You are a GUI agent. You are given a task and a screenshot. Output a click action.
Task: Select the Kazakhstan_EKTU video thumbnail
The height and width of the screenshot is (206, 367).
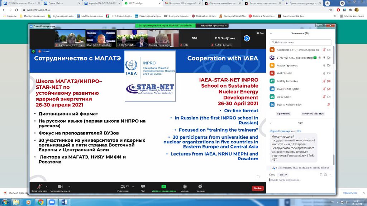70,38
